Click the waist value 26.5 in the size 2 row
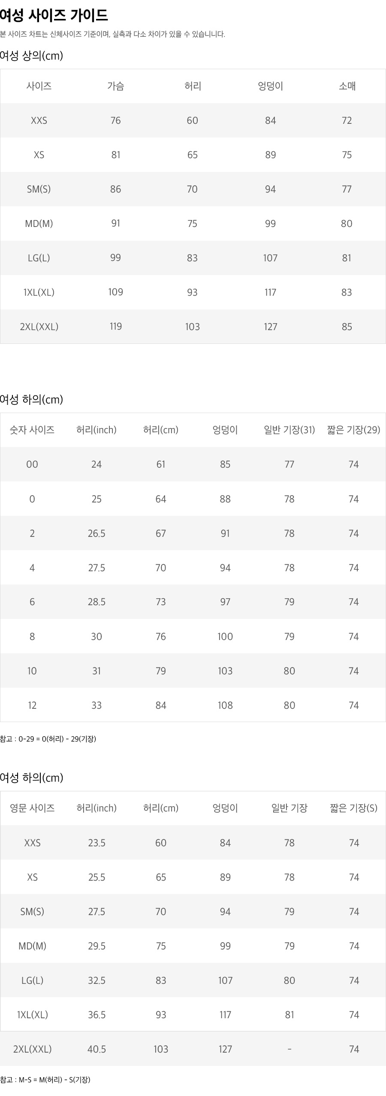This screenshot has height=1096, width=386. click(x=96, y=533)
